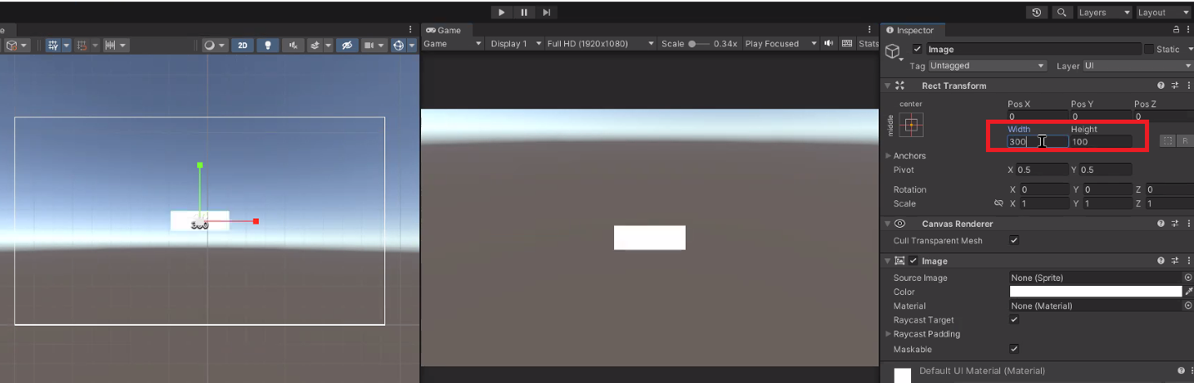
Task: Toggle 2D view mode in Scene view
Action: pos(242,46)
